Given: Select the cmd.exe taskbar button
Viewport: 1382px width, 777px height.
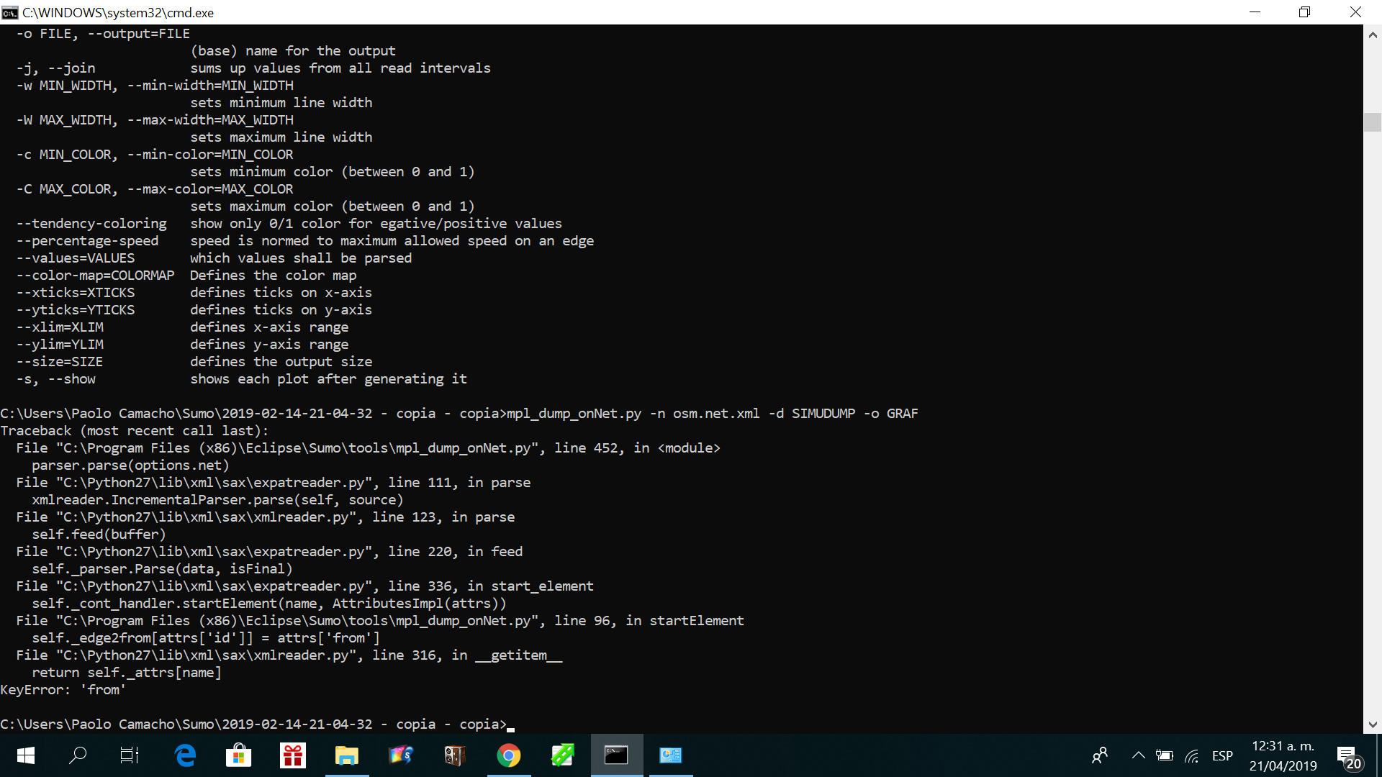Looking at the screenshot, I should [616, 755].
